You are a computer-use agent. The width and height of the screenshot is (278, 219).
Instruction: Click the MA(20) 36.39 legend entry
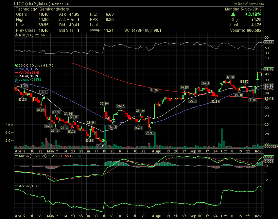(28, 76)
